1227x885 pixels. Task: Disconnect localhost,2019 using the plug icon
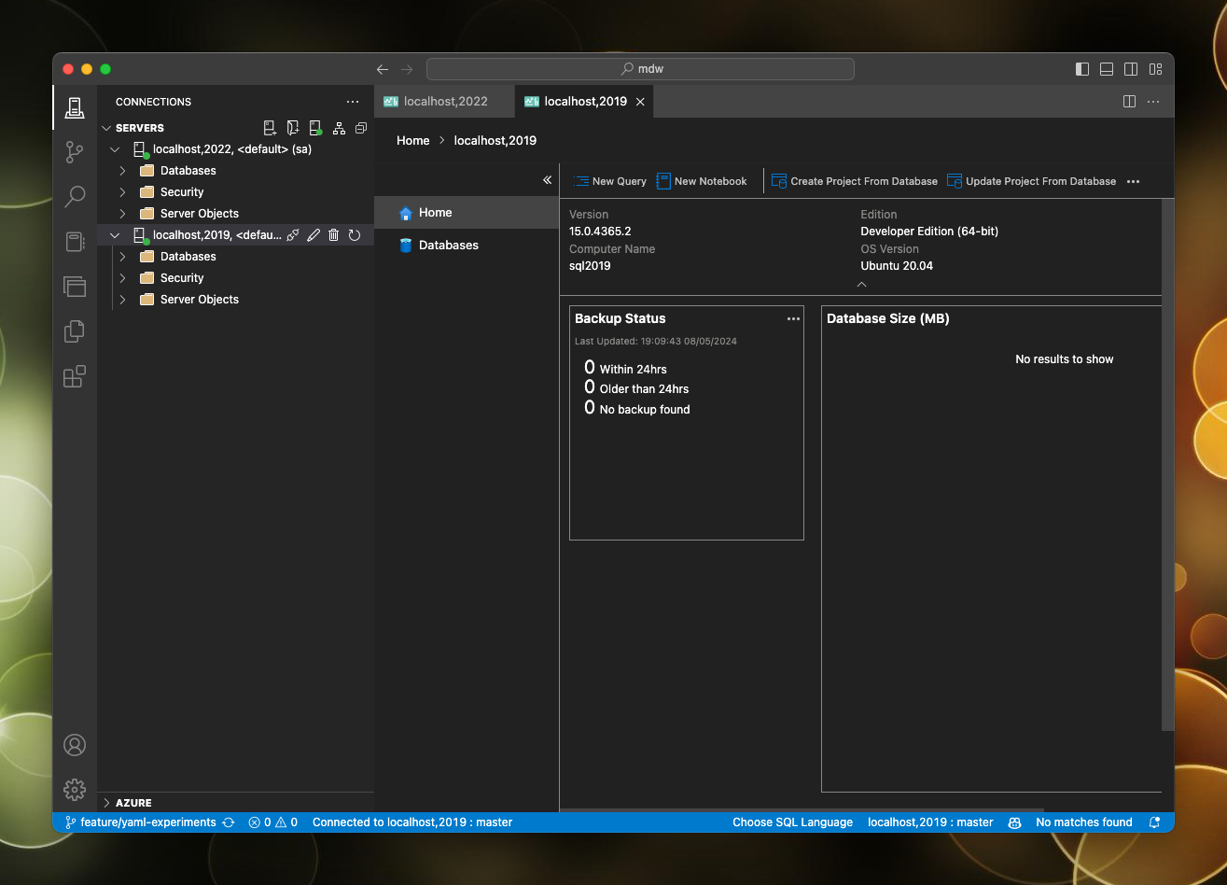[x=292, y=235]
